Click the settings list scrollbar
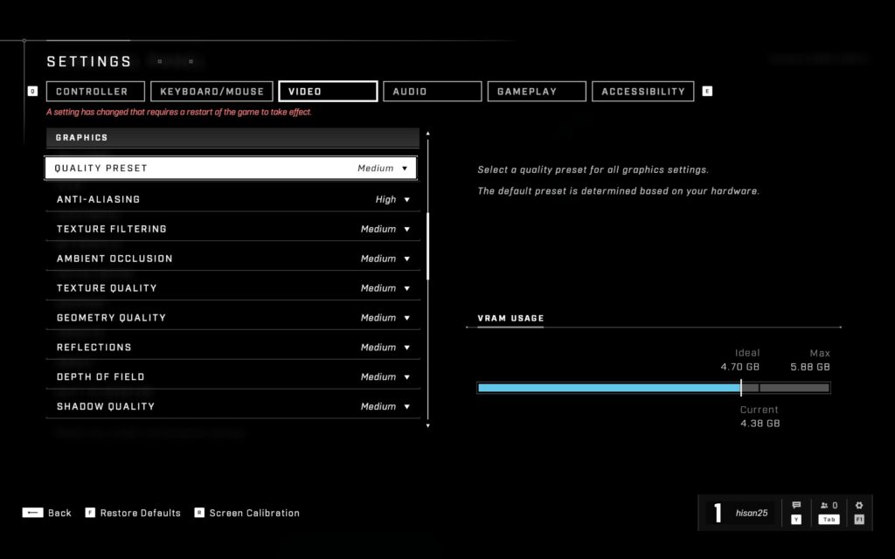This screenshot has width=895, height=559. [x=427, y=245]
